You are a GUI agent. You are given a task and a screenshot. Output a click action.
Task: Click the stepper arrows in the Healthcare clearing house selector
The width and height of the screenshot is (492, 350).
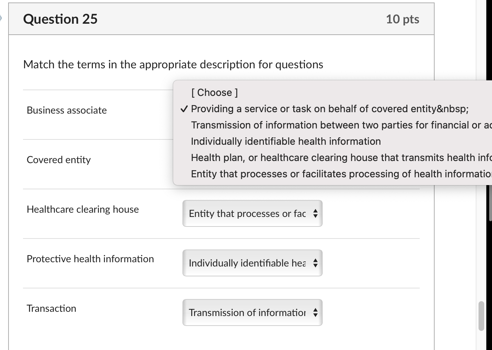coord(315,213)
